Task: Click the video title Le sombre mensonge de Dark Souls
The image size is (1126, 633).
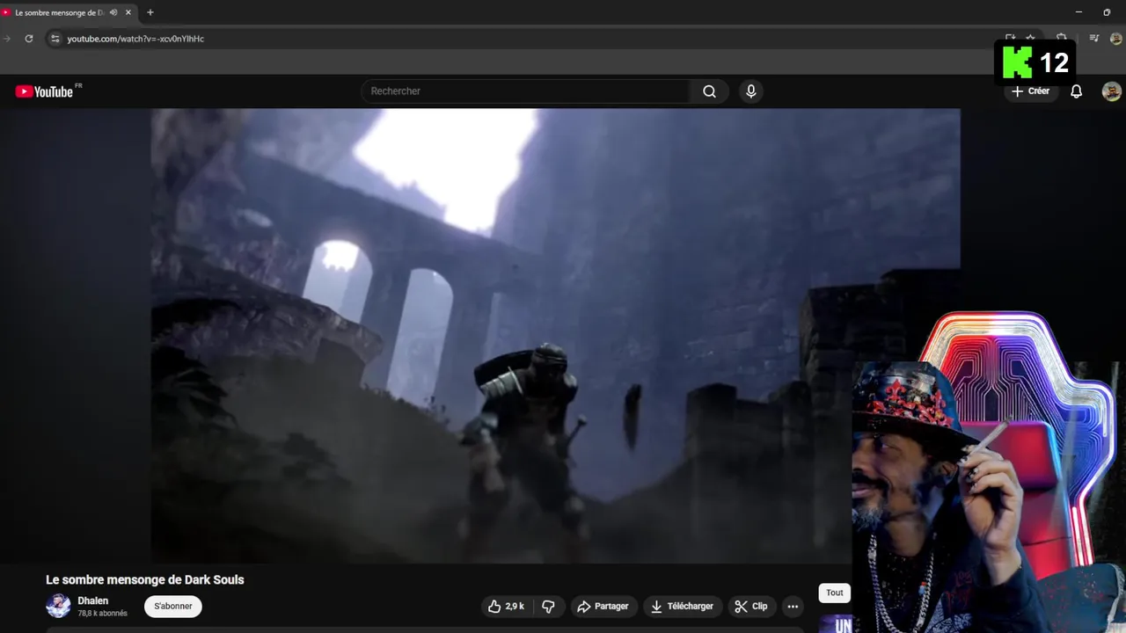Action: click(x=145, y=580)
